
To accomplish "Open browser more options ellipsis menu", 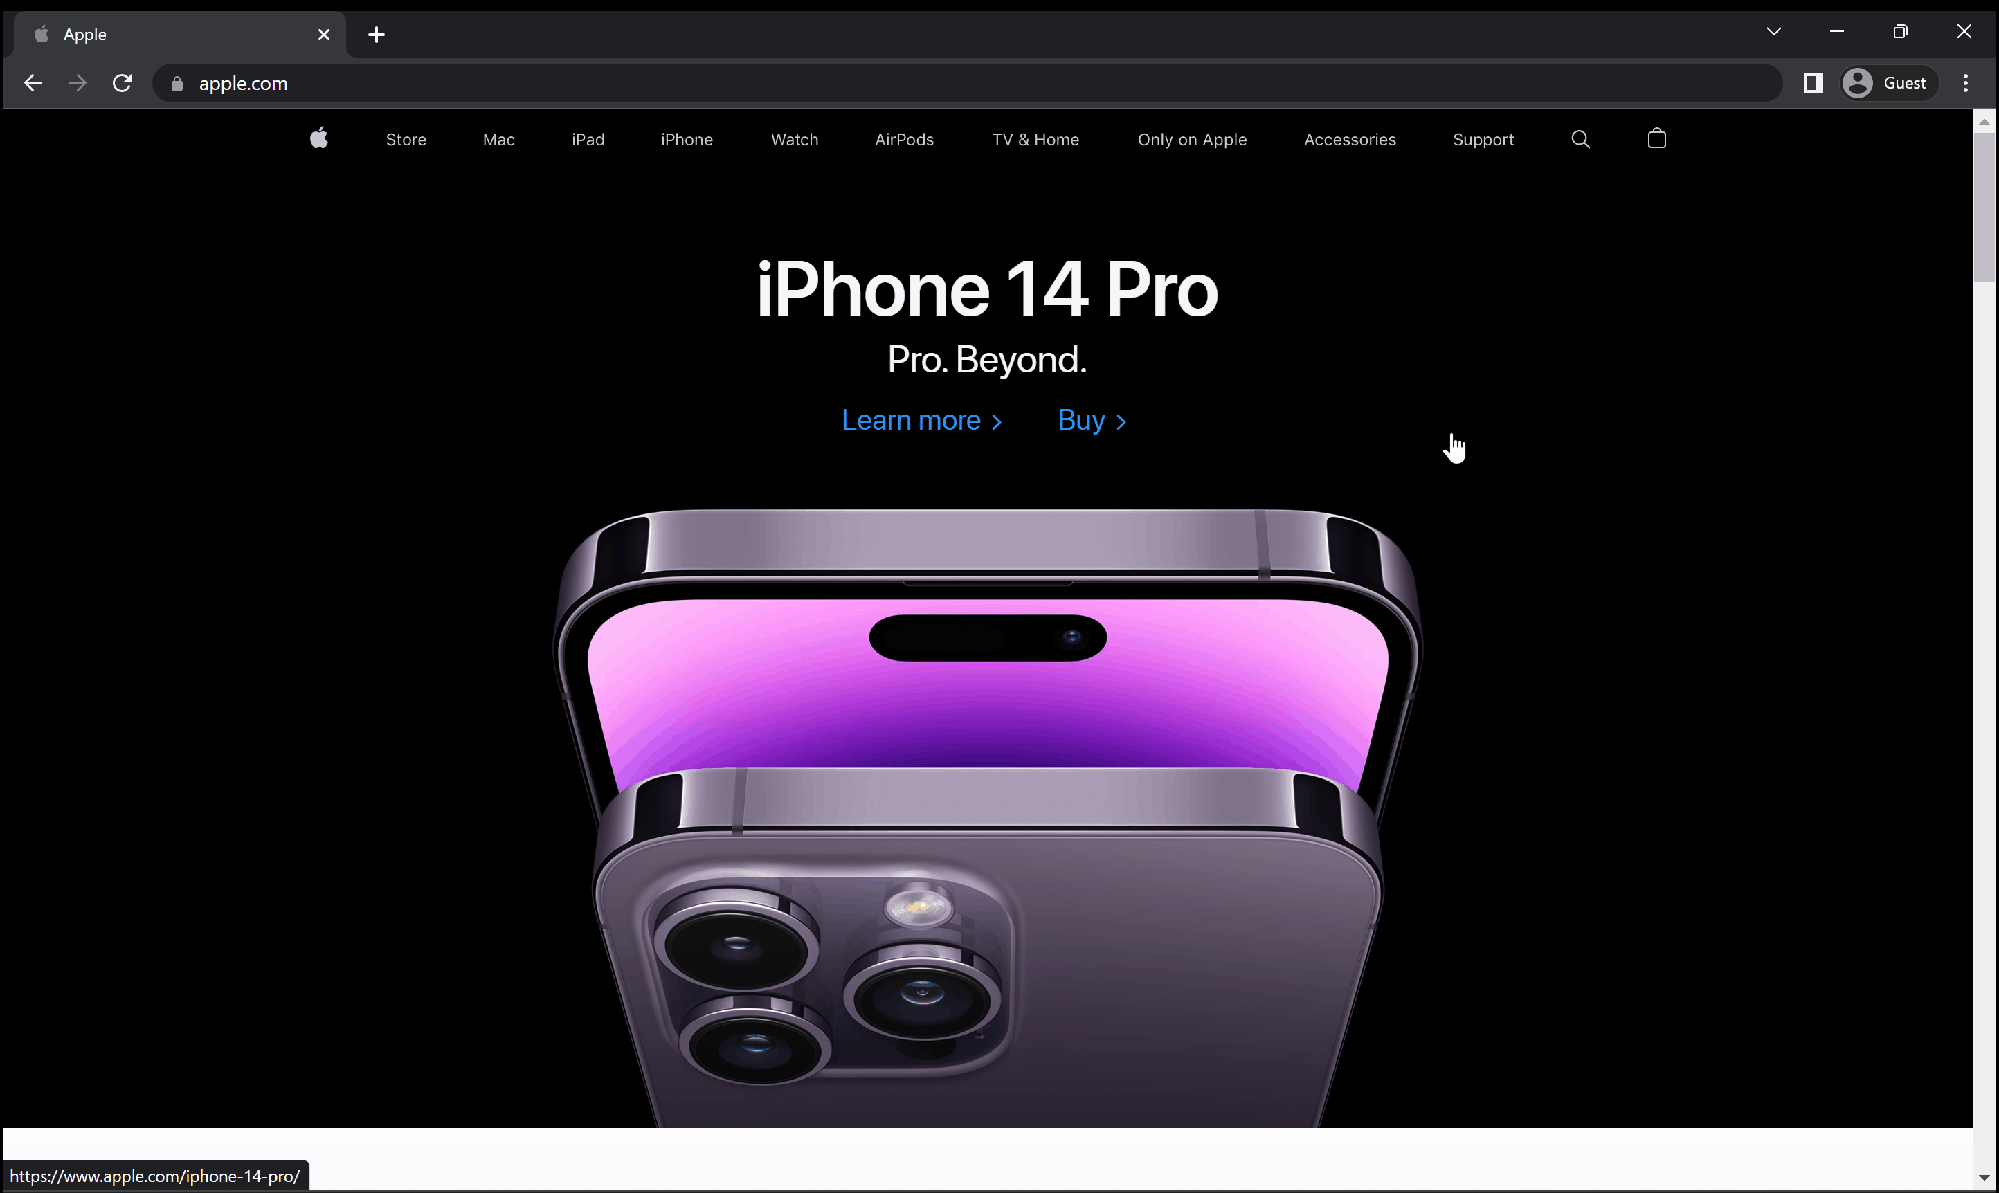I will pos(1965,82).
